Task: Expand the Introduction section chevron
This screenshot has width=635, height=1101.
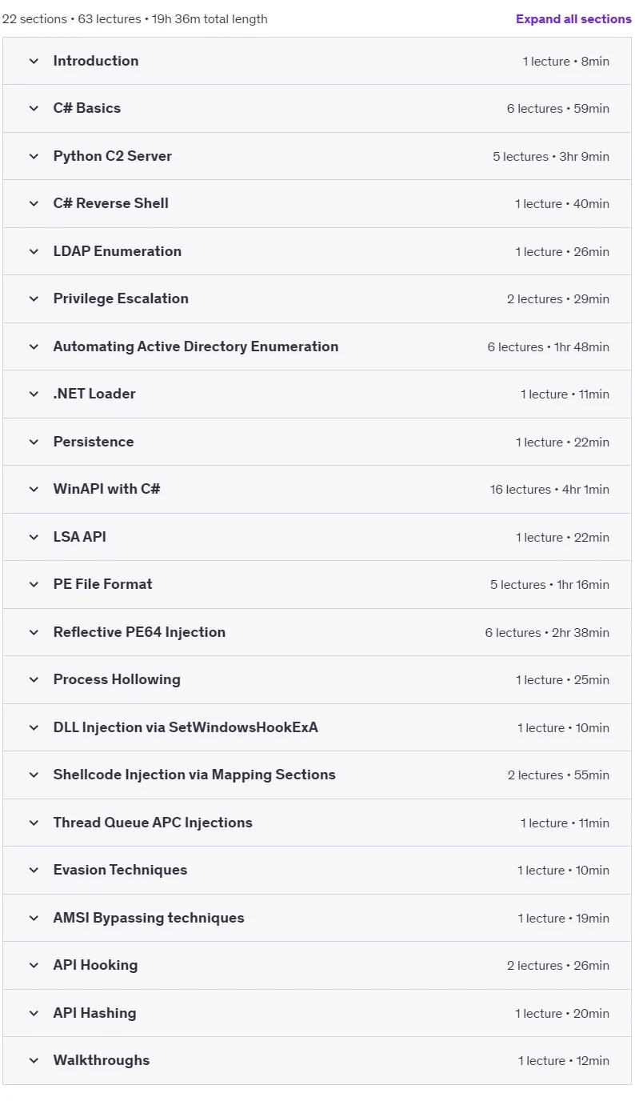Action: coord(34,61)
